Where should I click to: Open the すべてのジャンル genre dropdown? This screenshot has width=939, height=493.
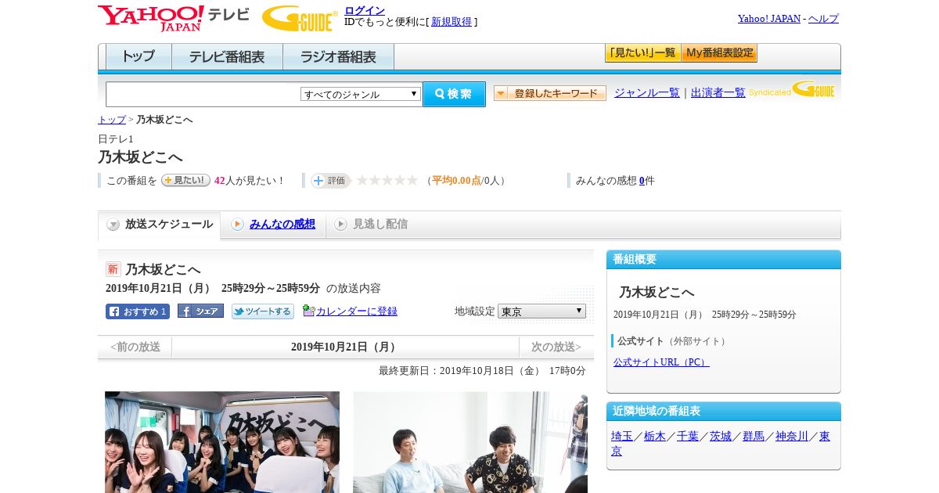click(361, 94)
